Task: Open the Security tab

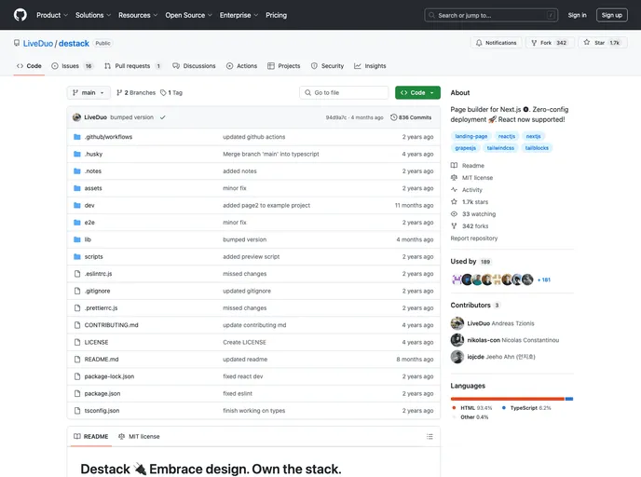Action: coord(327,66)
